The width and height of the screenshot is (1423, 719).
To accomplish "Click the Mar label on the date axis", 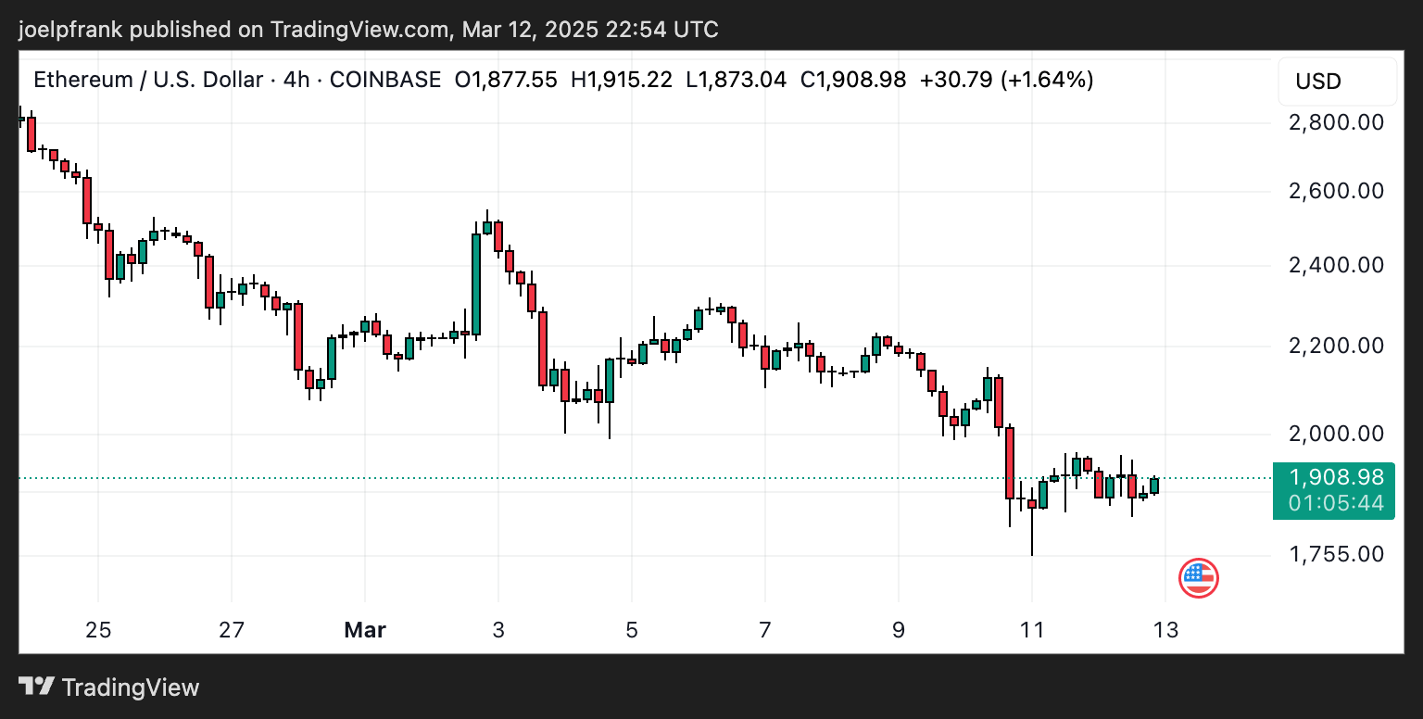I will [x=365, y=630].
